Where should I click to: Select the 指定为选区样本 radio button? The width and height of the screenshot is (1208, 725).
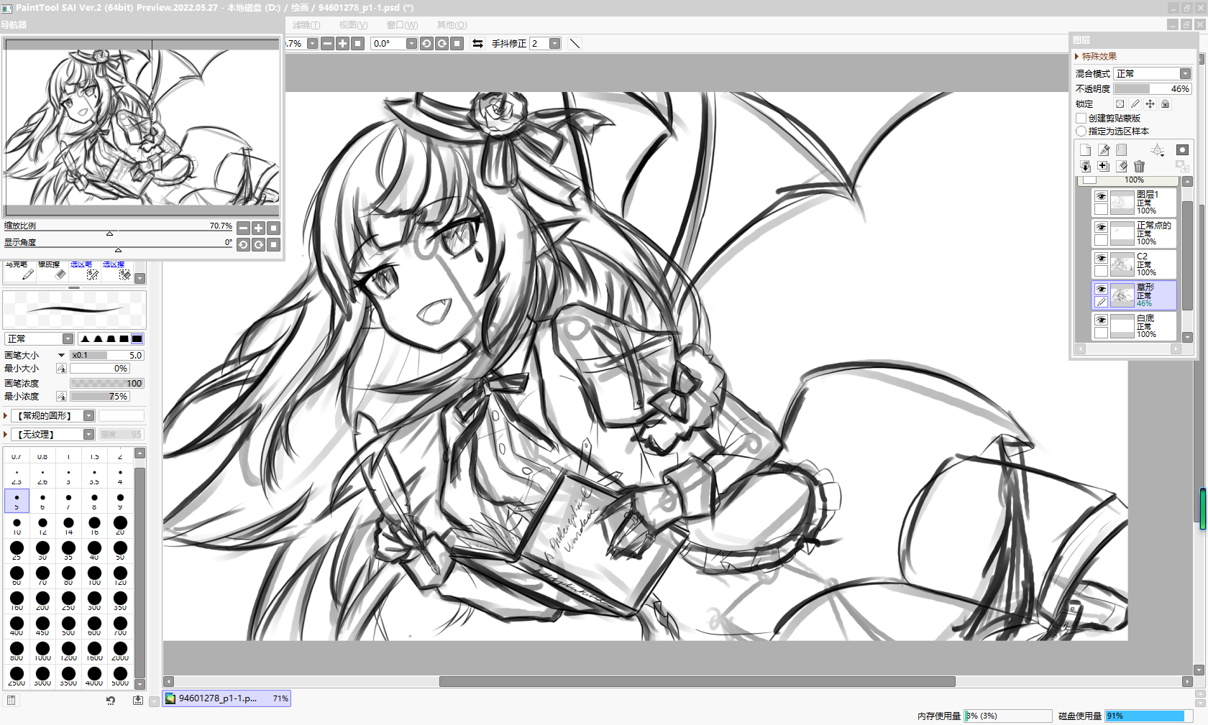coord(1081,131)
